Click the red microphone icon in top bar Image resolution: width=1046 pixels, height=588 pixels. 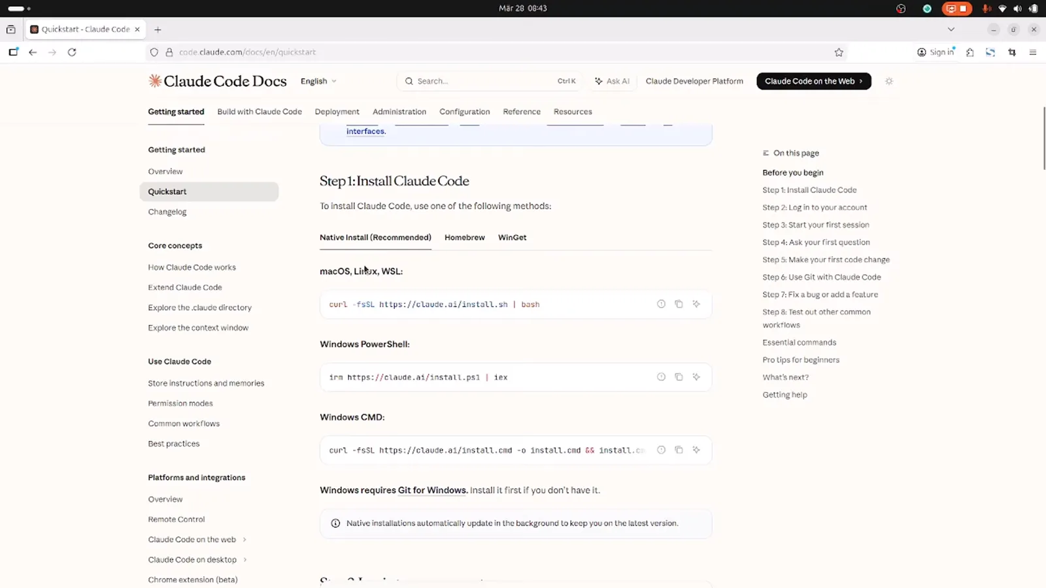coord(987,8)
